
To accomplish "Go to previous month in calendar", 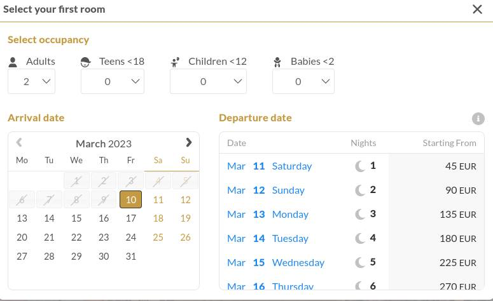I will click(x=19, y=143).
